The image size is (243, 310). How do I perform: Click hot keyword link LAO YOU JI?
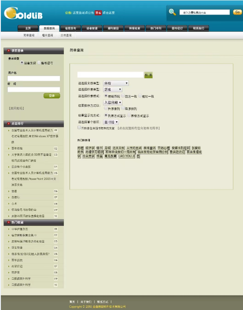click(x=126, y=156)
